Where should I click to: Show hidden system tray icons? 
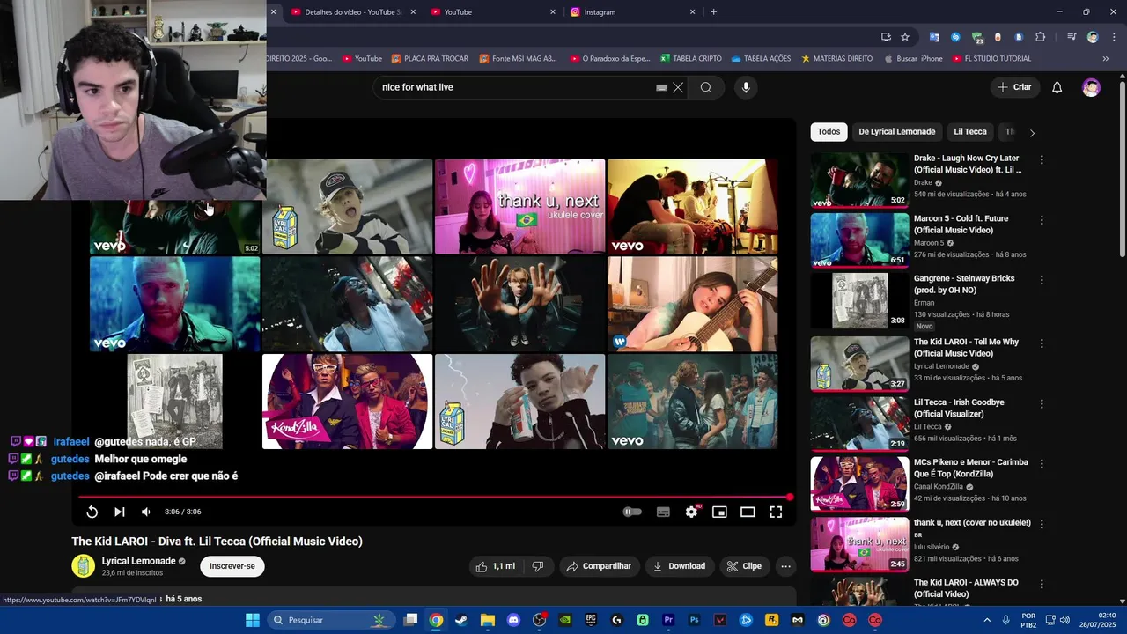point(986,620)
